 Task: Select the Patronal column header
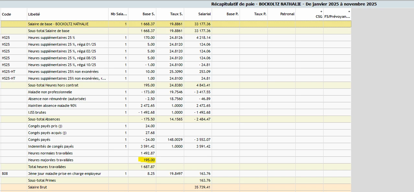click(x=282, y=14)
